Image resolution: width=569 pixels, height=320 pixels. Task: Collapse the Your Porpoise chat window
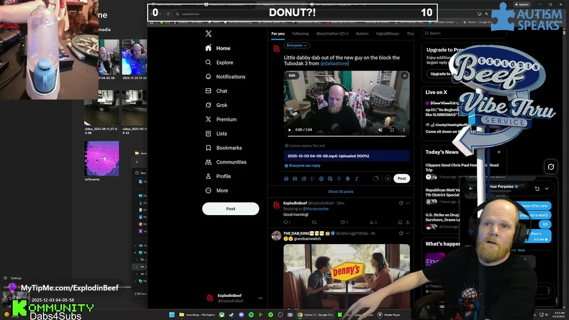pos(547,188)
